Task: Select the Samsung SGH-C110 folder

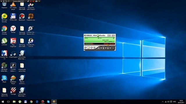Action: click(4, 92)
